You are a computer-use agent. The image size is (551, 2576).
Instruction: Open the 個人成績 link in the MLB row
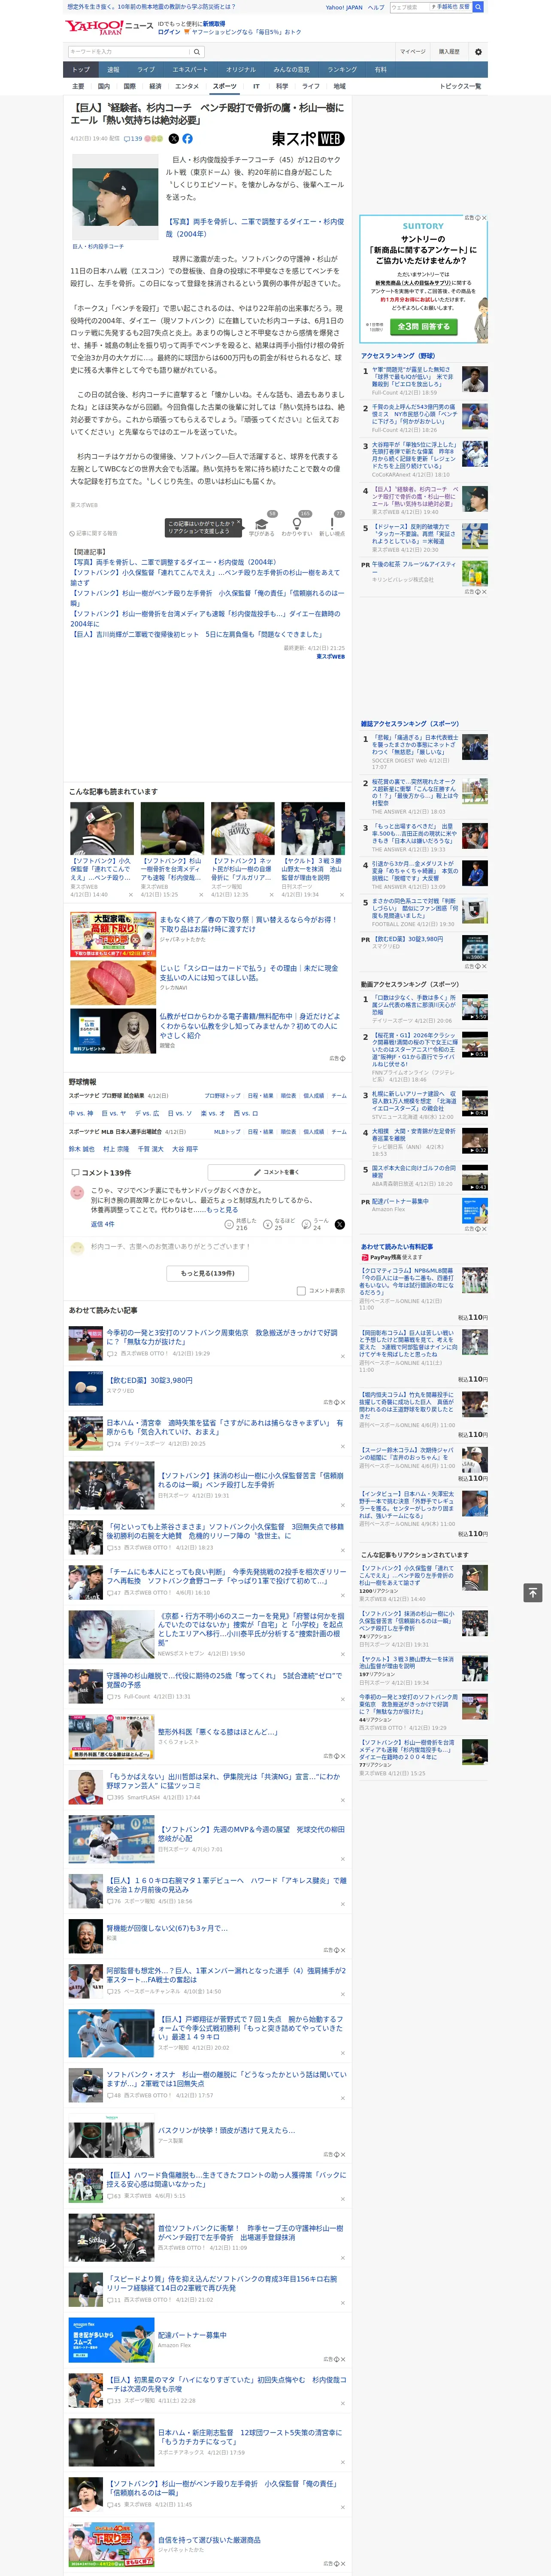(314, 1132)
